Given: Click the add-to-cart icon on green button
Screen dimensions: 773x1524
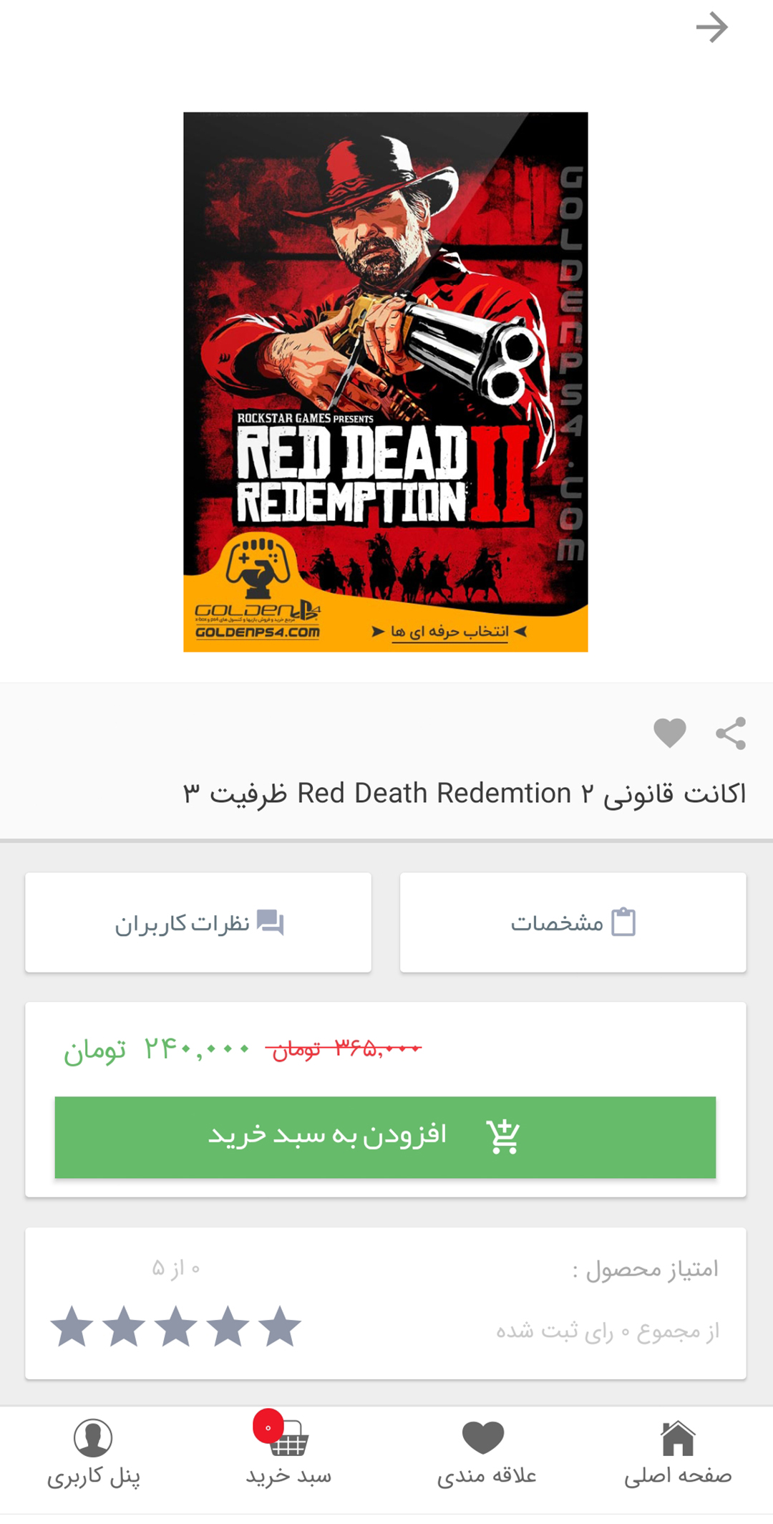Looking at the screenshot, I should (503, 1136).
